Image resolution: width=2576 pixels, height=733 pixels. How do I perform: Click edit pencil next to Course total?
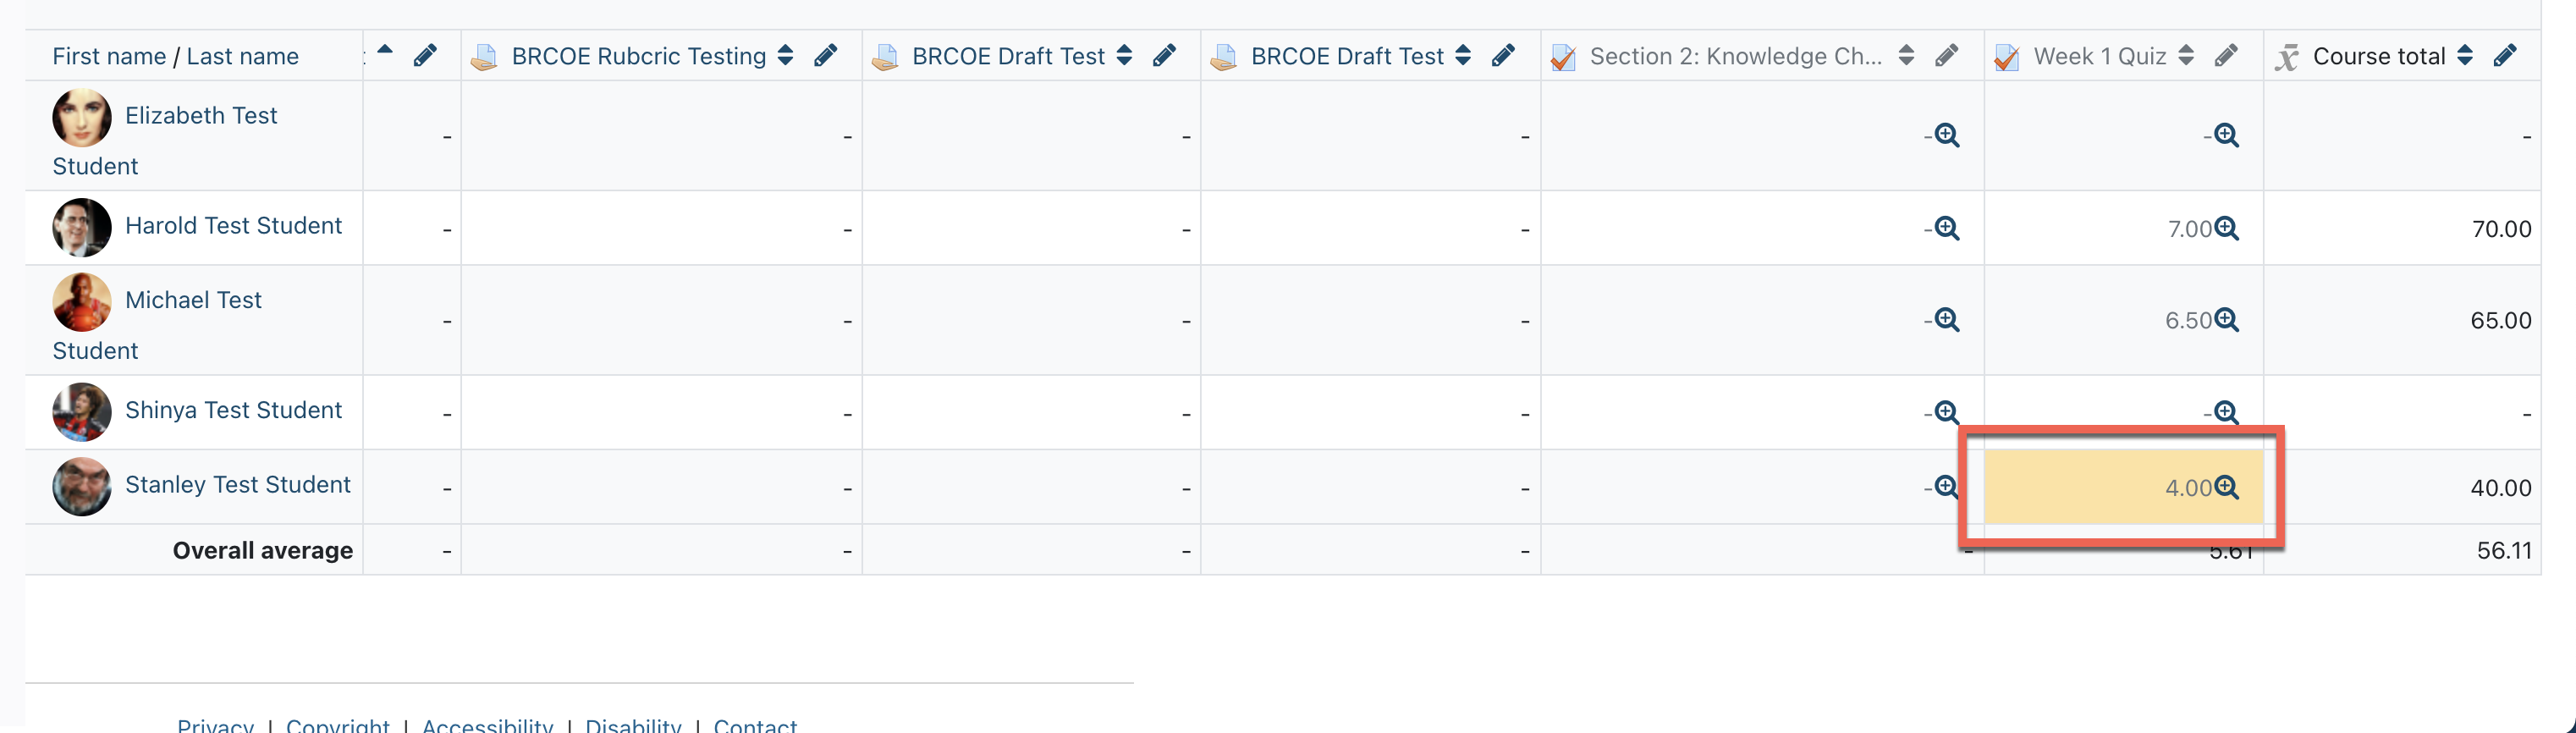(2505, 56)
